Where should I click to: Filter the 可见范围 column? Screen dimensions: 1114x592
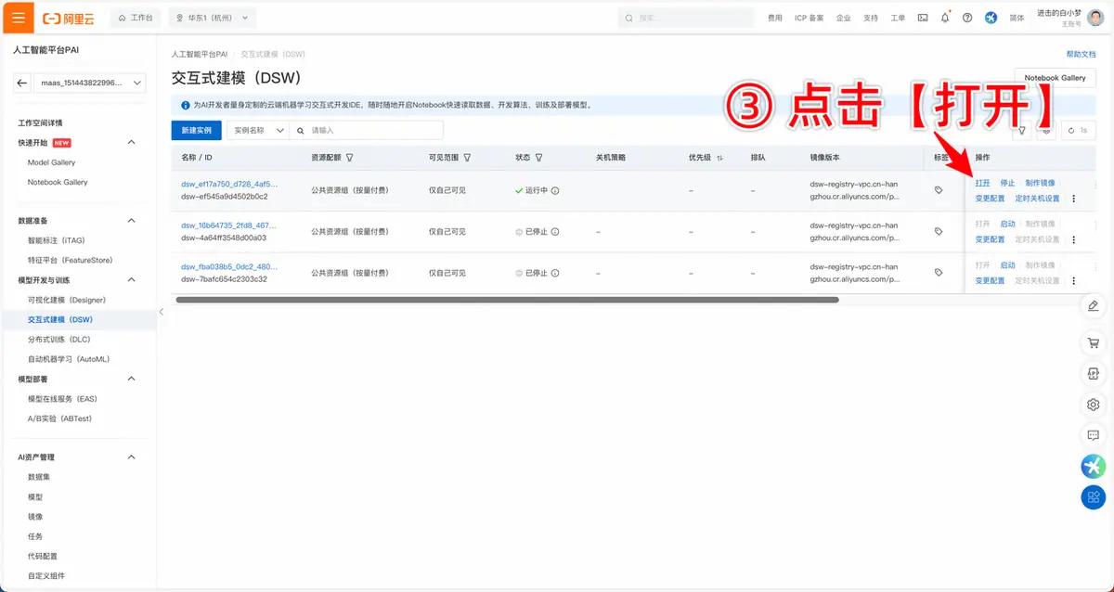coord(467,158)
